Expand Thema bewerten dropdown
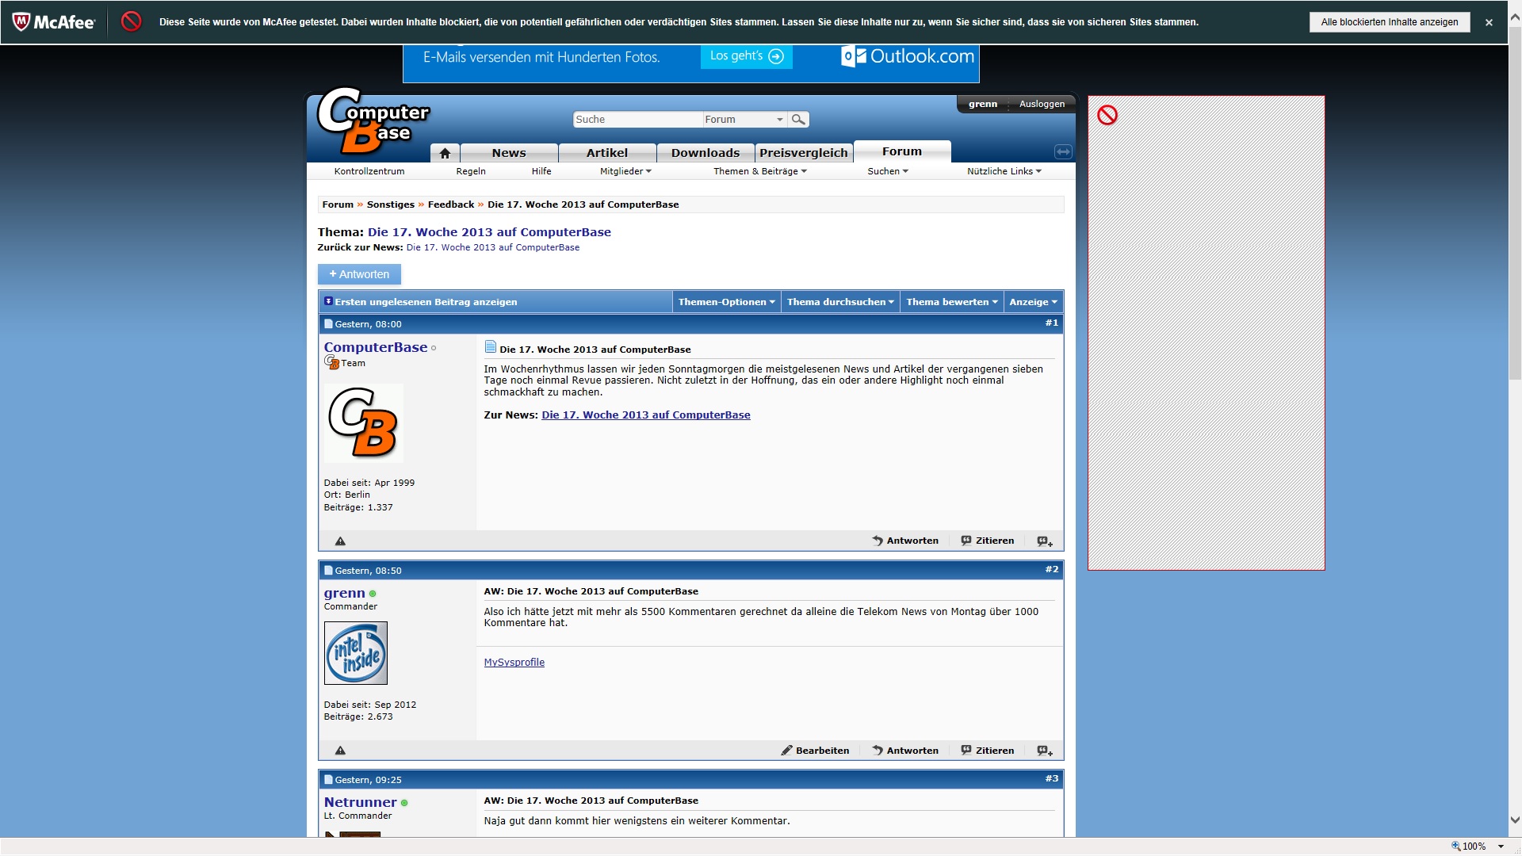The image size is (1522, 856). click(951, 302)
